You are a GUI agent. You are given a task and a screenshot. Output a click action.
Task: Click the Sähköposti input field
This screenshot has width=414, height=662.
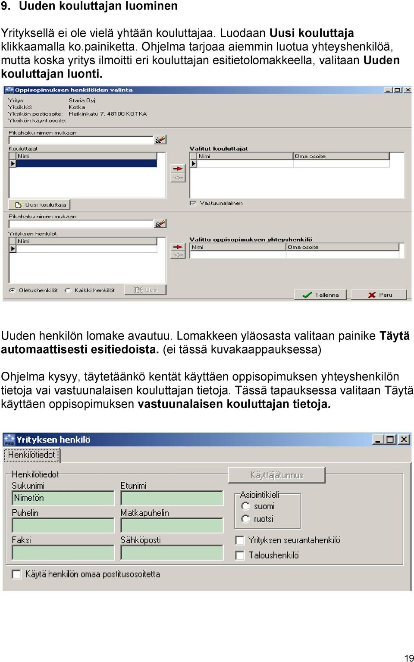tap(172, 552)
